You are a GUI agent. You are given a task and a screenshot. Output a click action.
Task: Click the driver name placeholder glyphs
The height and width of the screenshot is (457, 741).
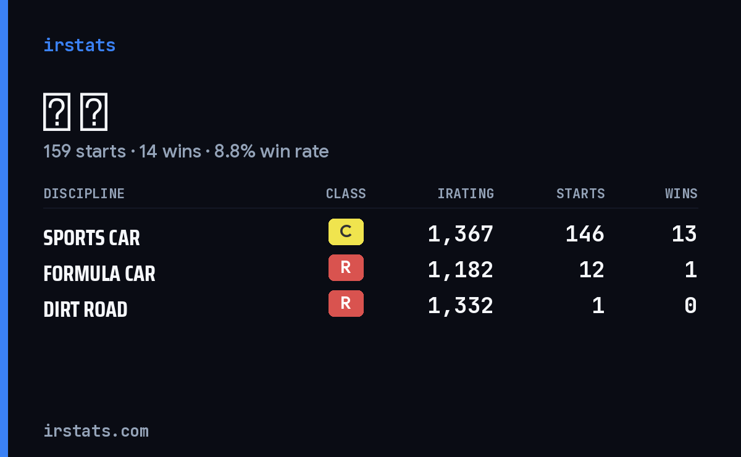click(x=75, y=112)
